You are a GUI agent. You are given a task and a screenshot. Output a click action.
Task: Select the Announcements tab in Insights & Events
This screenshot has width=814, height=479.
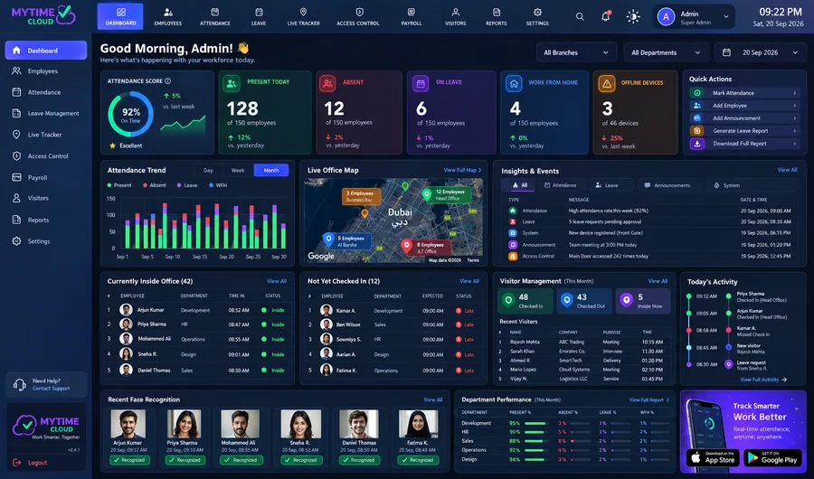point(667,185)
